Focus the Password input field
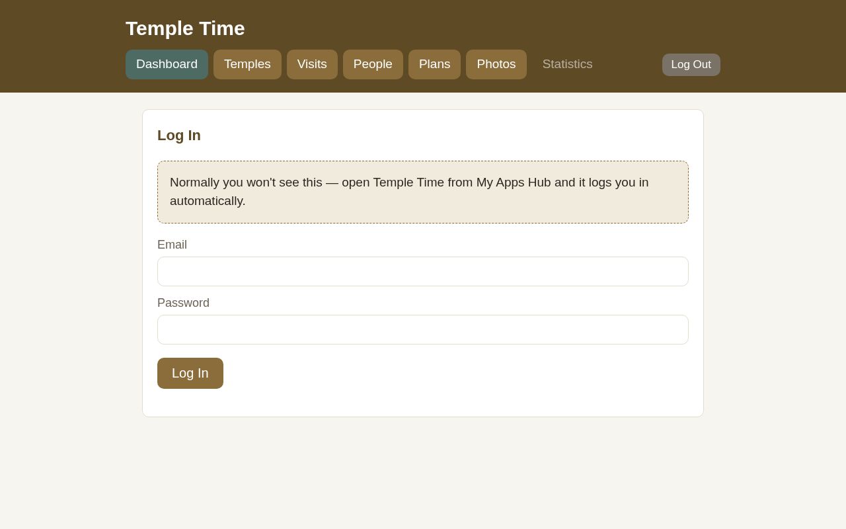This screenshot has width=846, height=529. coord(423,329)
